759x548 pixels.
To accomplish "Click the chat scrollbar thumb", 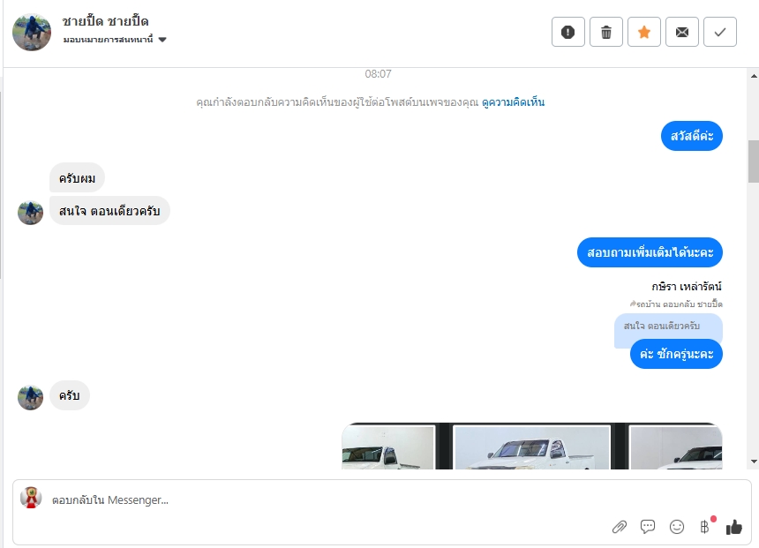I will tap(754, 161).
